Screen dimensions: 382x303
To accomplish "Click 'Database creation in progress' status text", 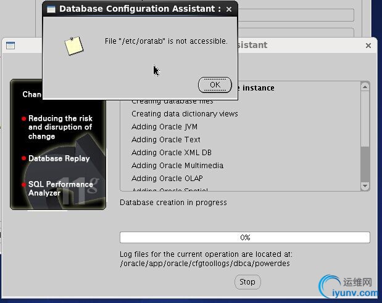I will pyautogui.click(x=173, y=203).
